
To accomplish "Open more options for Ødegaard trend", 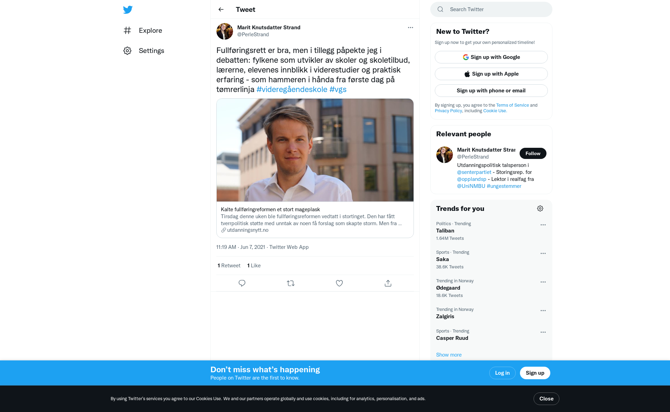I will [x=543, y=282].
